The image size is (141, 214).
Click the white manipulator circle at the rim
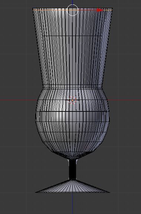pos(72,10)
